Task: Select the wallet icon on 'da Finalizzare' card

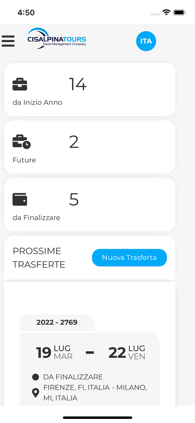Action: [x=20, y=199]
